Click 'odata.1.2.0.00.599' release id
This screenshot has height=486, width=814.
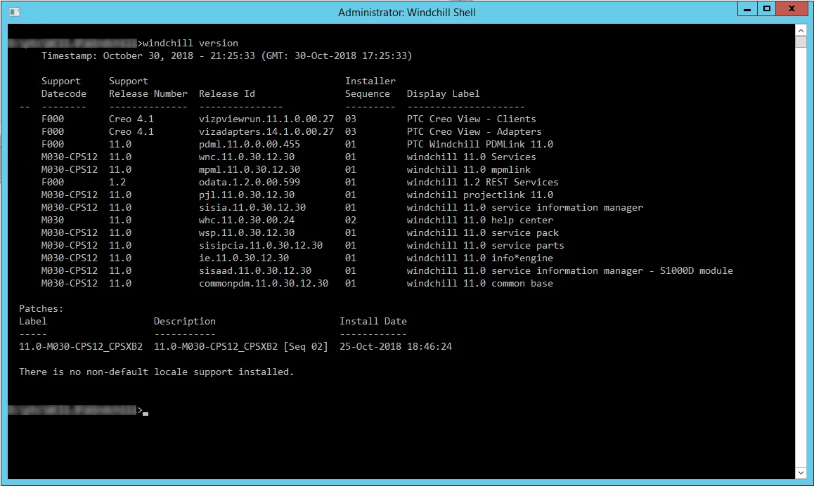click(x=249, y=182)
